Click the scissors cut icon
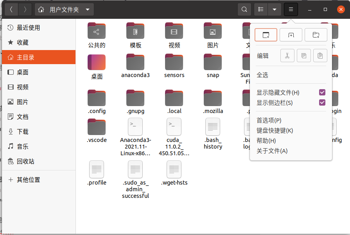 [x=287, y=56]
